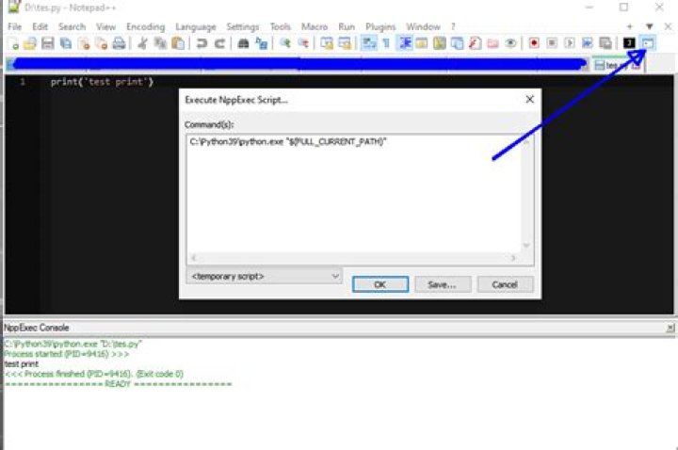
Task: Toggle the indent guide icon
Action: pos(405,43)
